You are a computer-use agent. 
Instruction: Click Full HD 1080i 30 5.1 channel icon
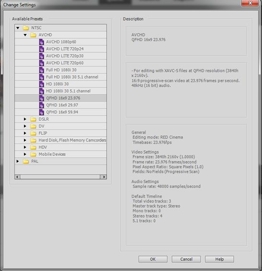point(41,77)
